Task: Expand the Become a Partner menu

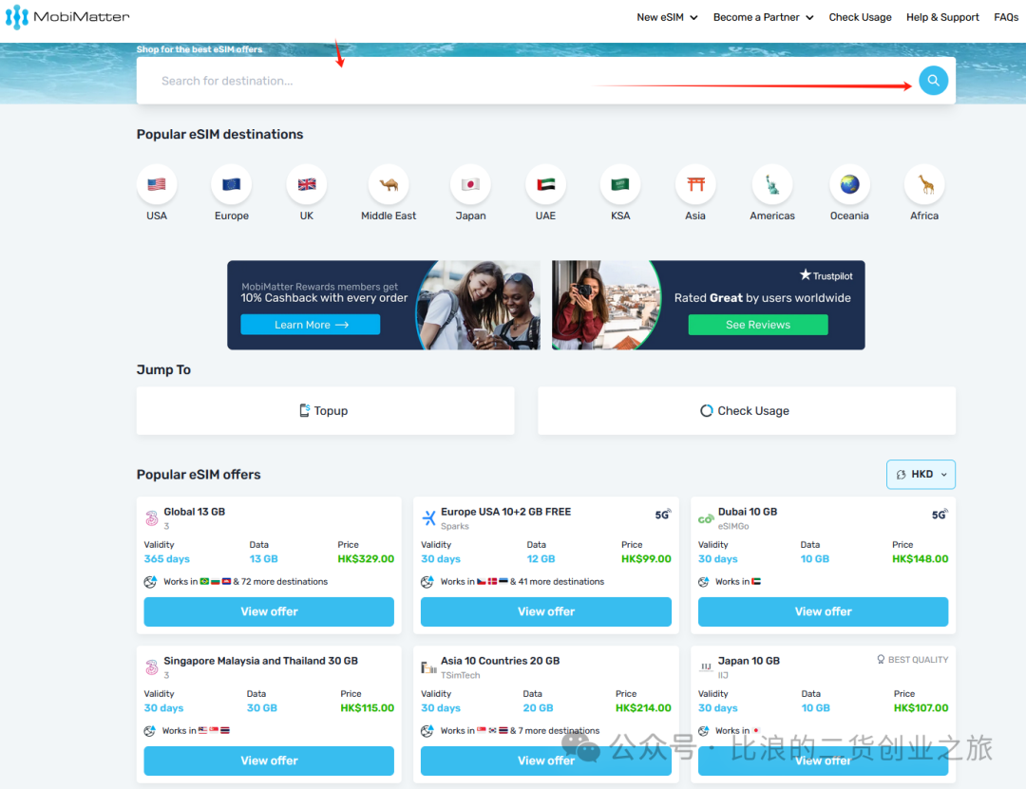Action: point(763,17)
